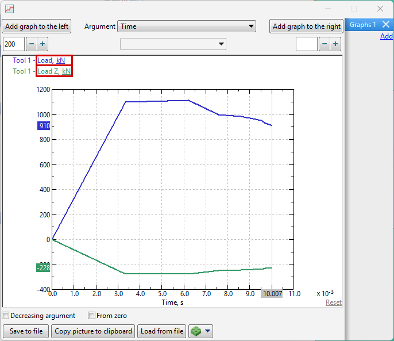Click the Reset link under the chart

tap(333, 302)
